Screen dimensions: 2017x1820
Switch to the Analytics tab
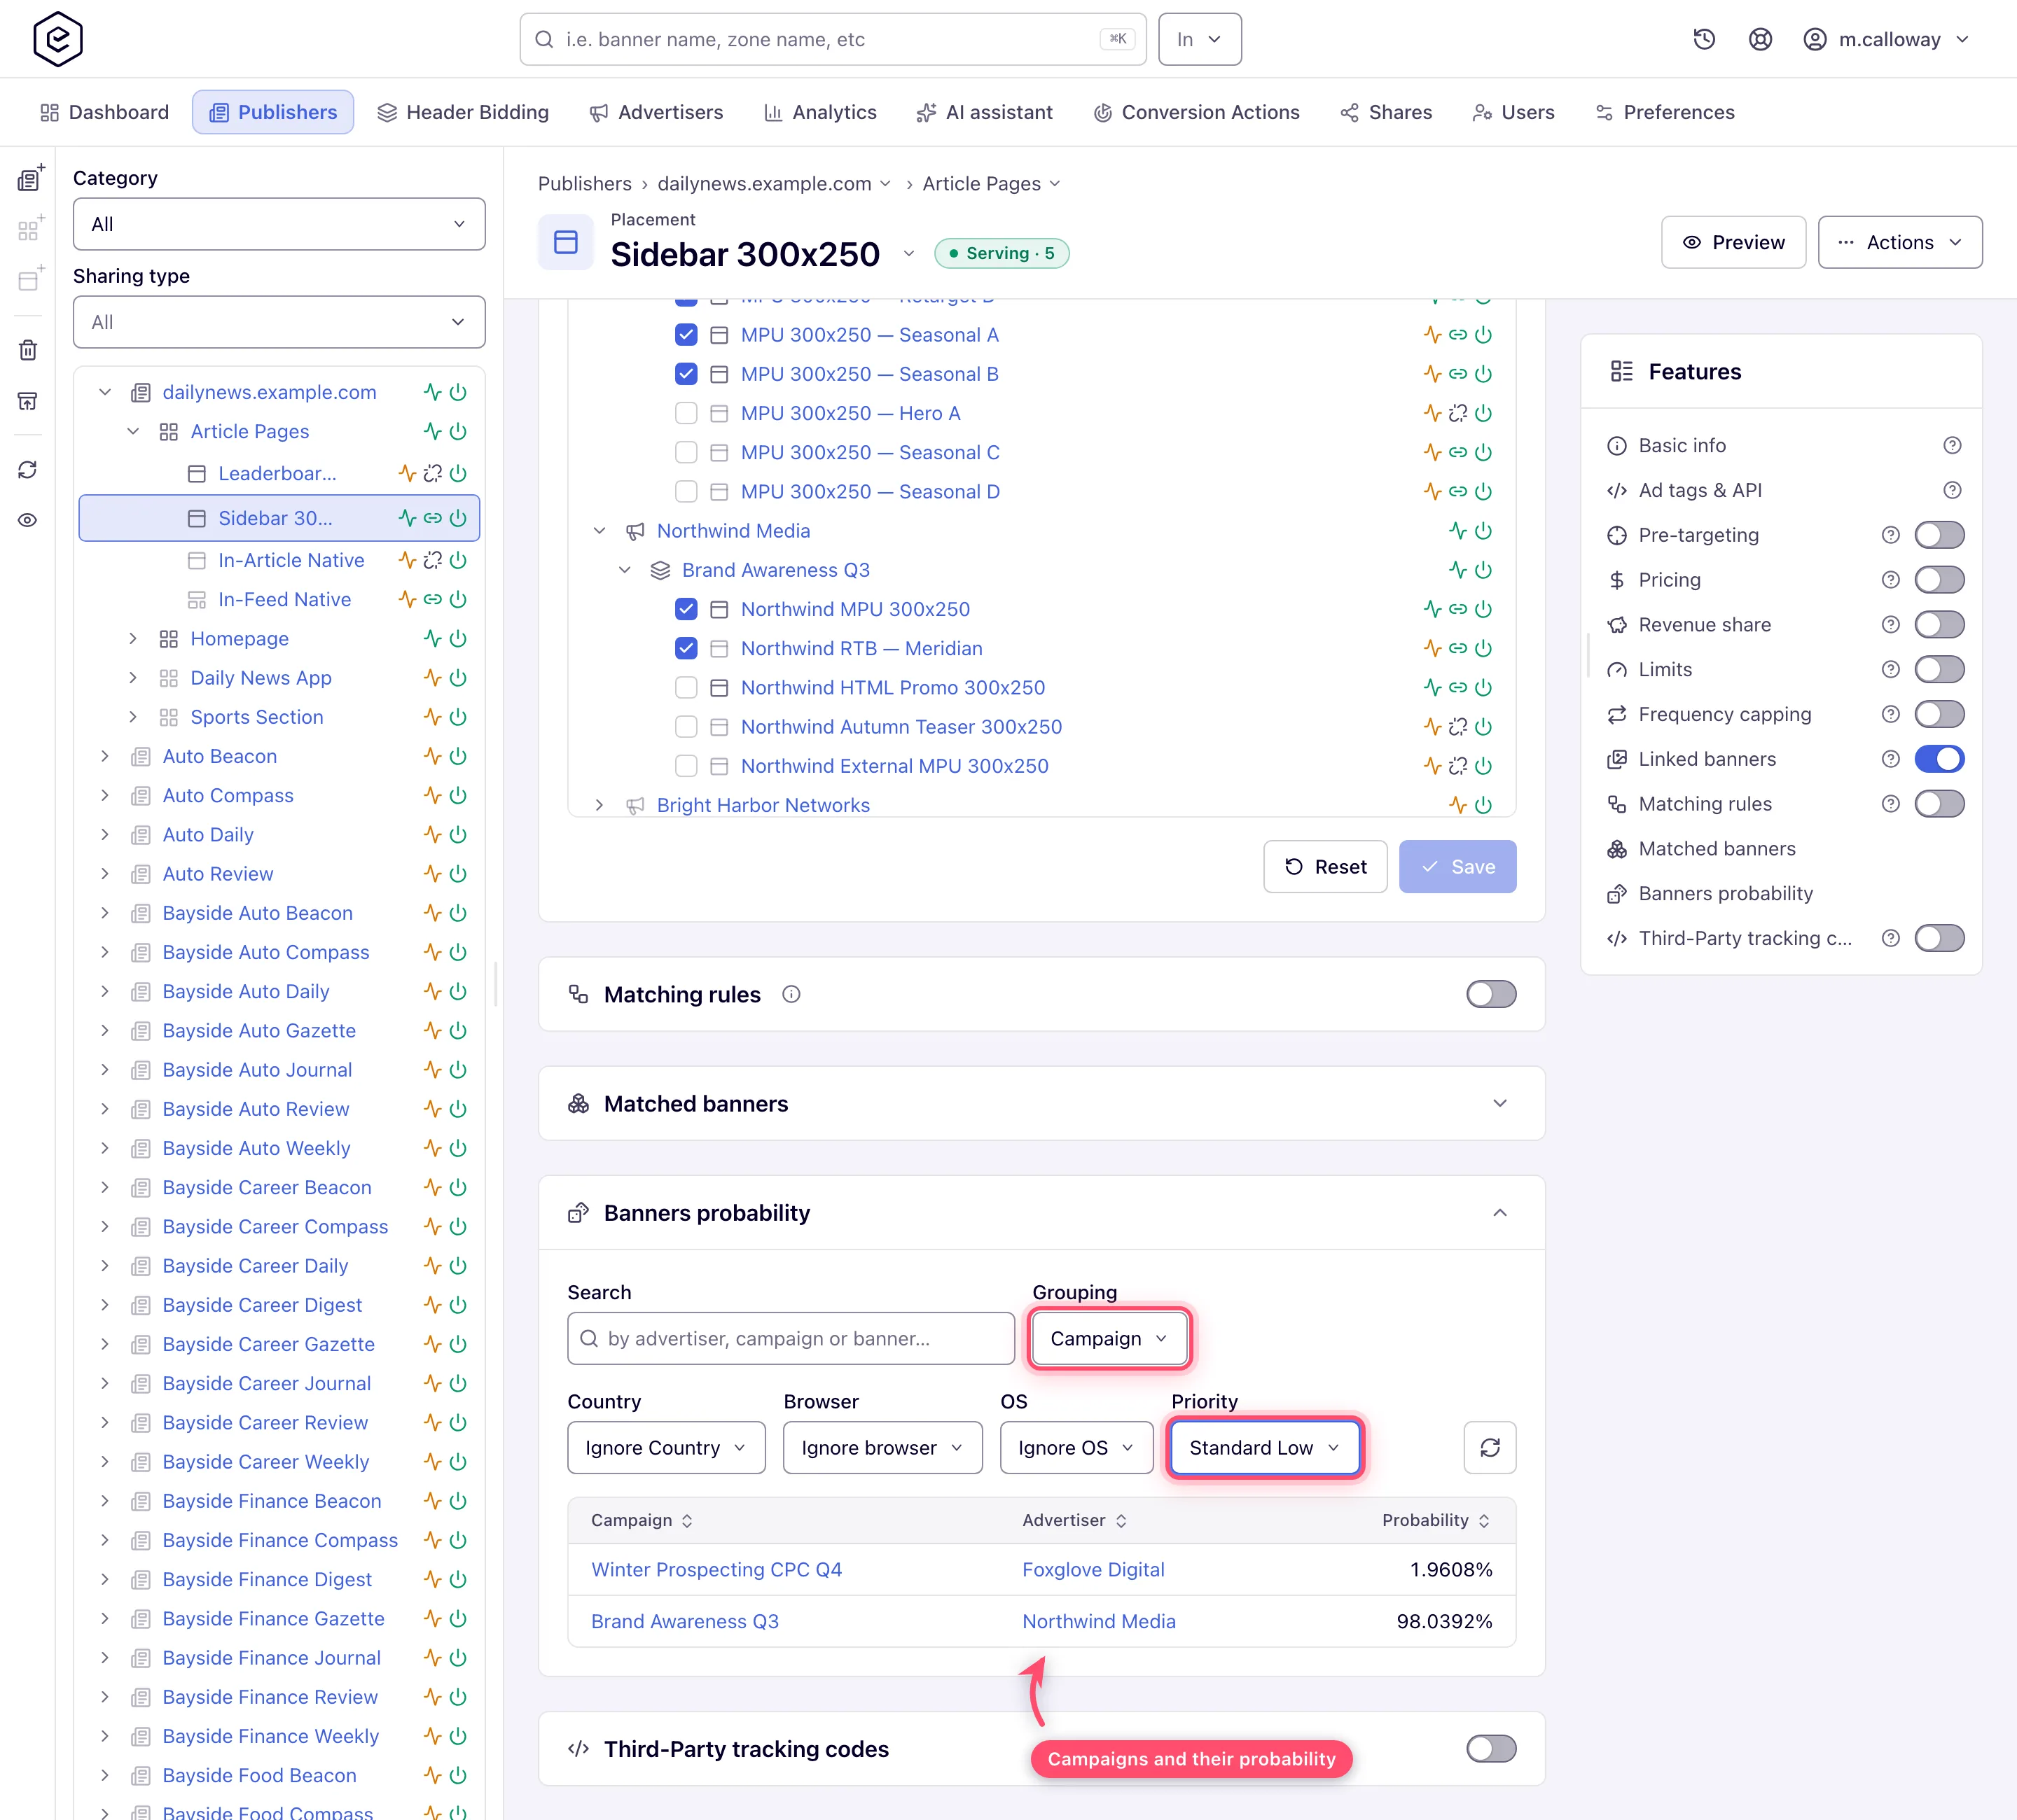[819, 112]
